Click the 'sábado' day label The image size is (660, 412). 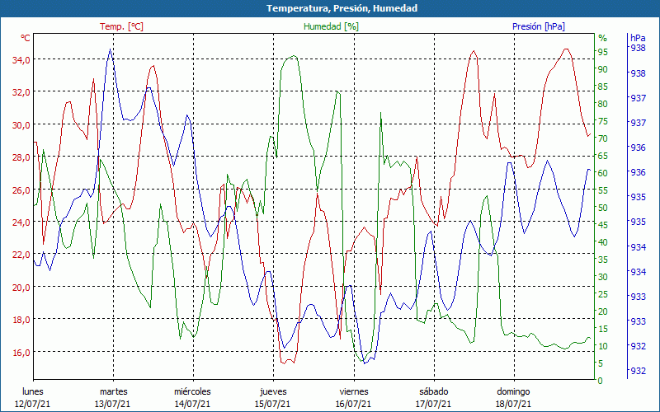[434, 391]
